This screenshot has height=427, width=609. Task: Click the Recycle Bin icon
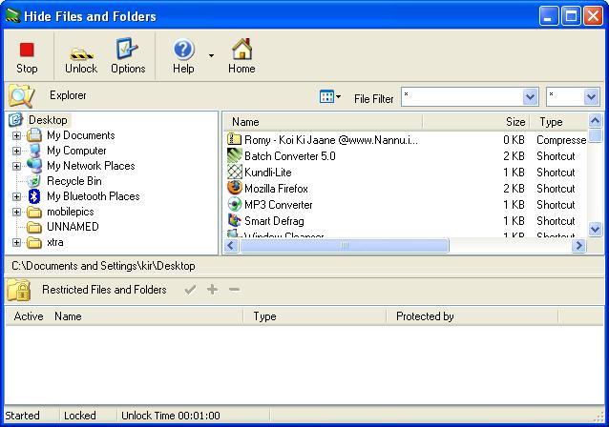(x=34, y=181)
